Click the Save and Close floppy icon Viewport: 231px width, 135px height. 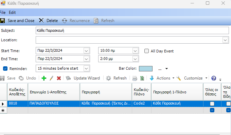point(2,21)
